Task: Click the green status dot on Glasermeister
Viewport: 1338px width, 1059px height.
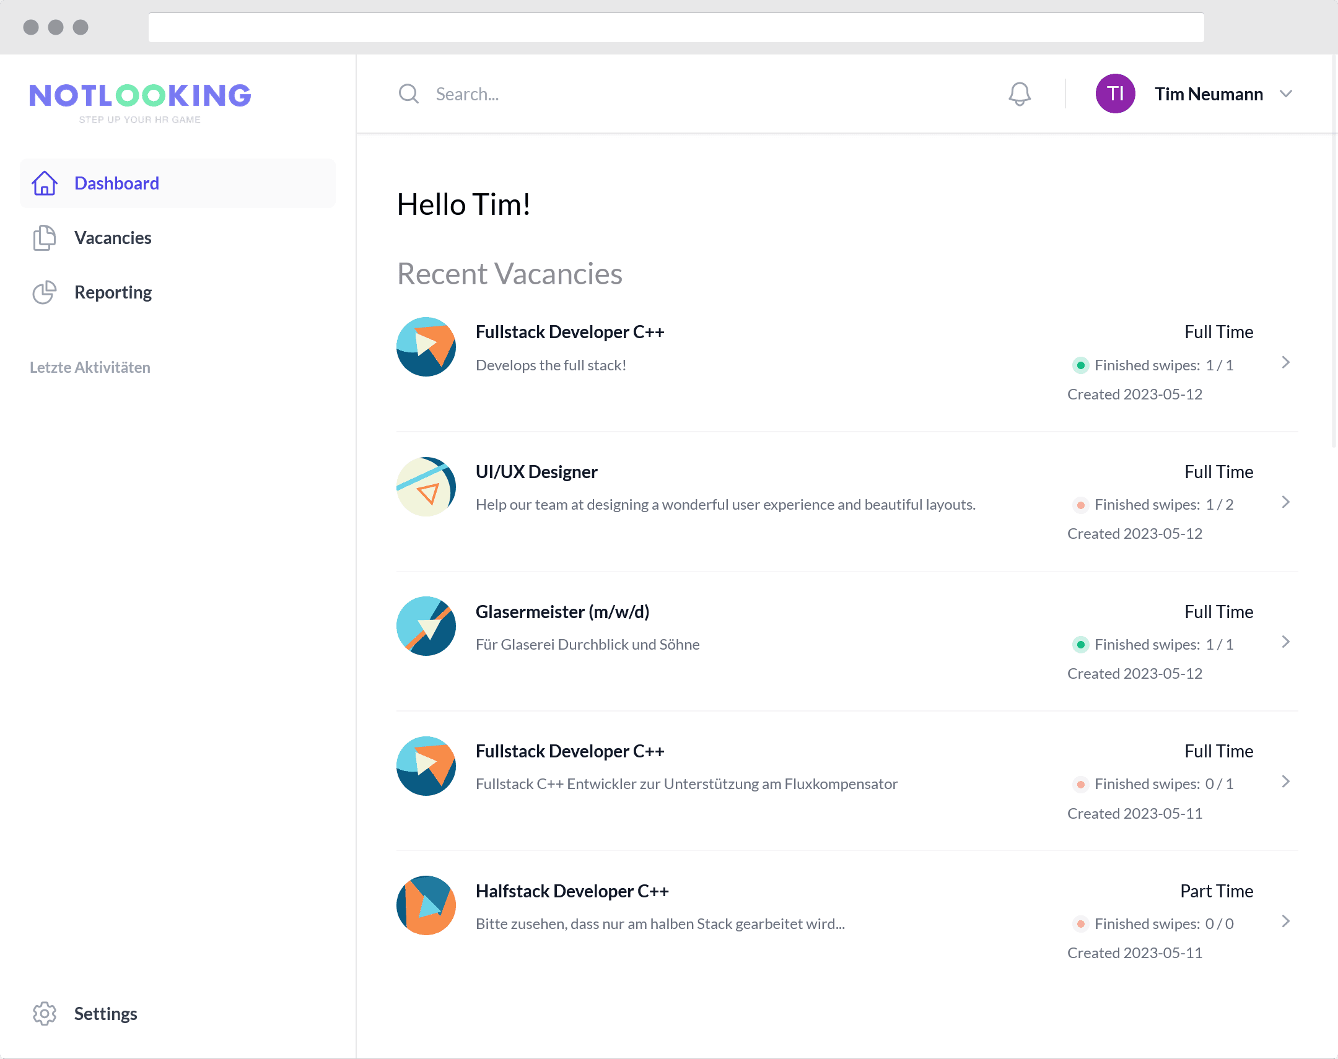Action: click(x=1080, y=645)
